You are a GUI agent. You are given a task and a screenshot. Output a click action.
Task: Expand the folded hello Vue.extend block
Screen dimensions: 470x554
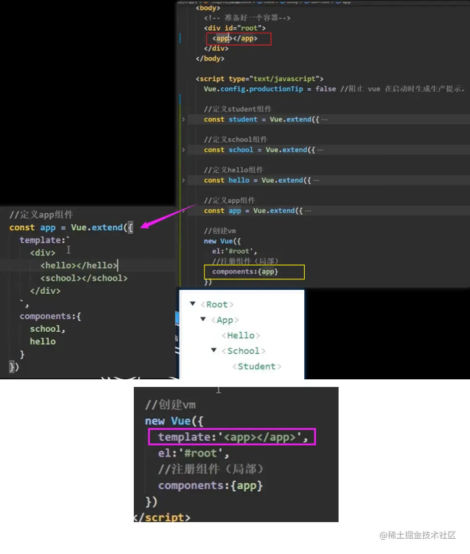[183, 180]
